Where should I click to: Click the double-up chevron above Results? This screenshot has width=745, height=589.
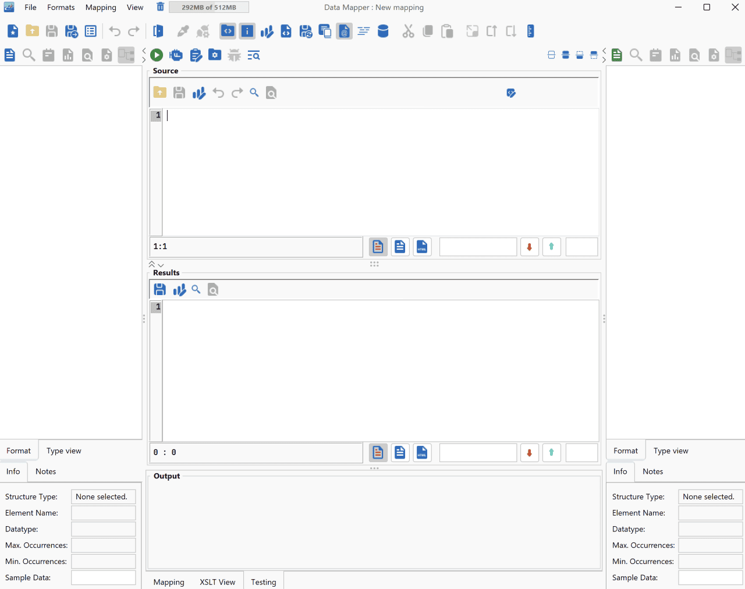coord(152,264)
